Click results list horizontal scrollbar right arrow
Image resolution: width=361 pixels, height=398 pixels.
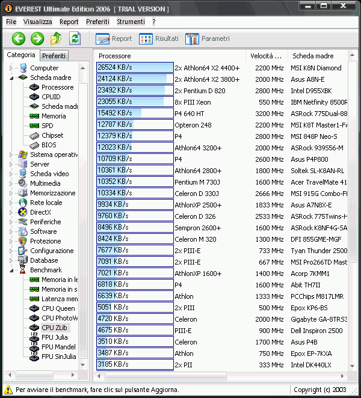342,376
